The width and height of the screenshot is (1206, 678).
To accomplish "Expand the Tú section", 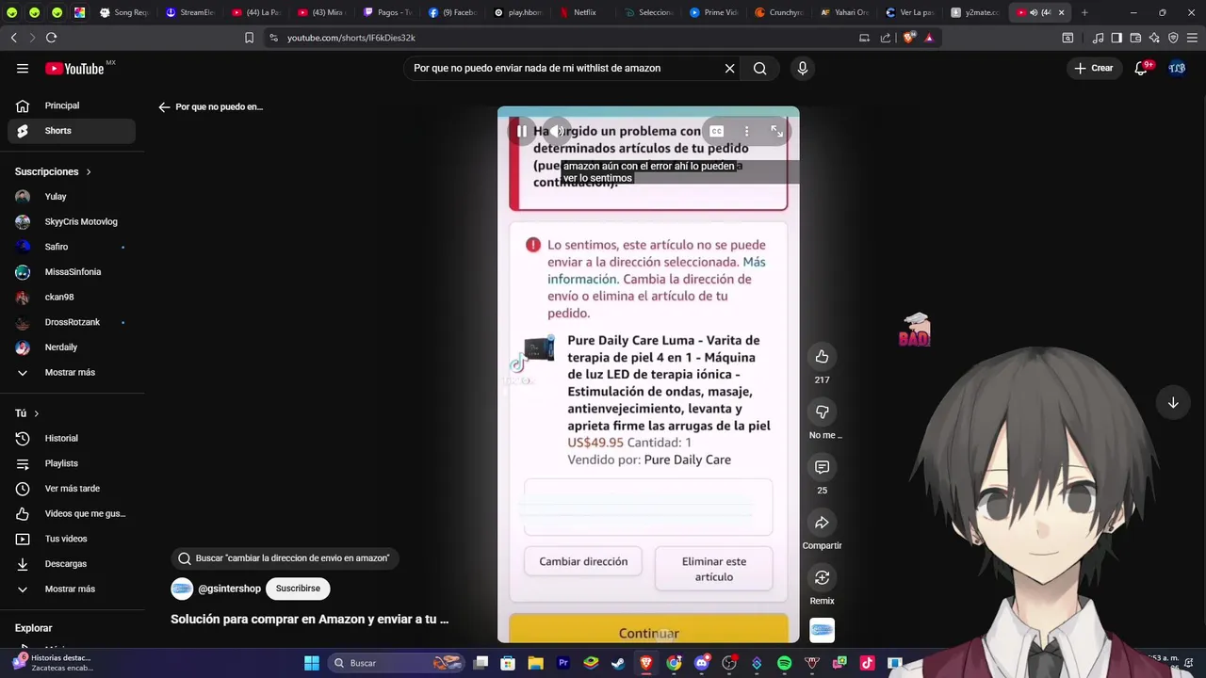I will pos(27,413).
